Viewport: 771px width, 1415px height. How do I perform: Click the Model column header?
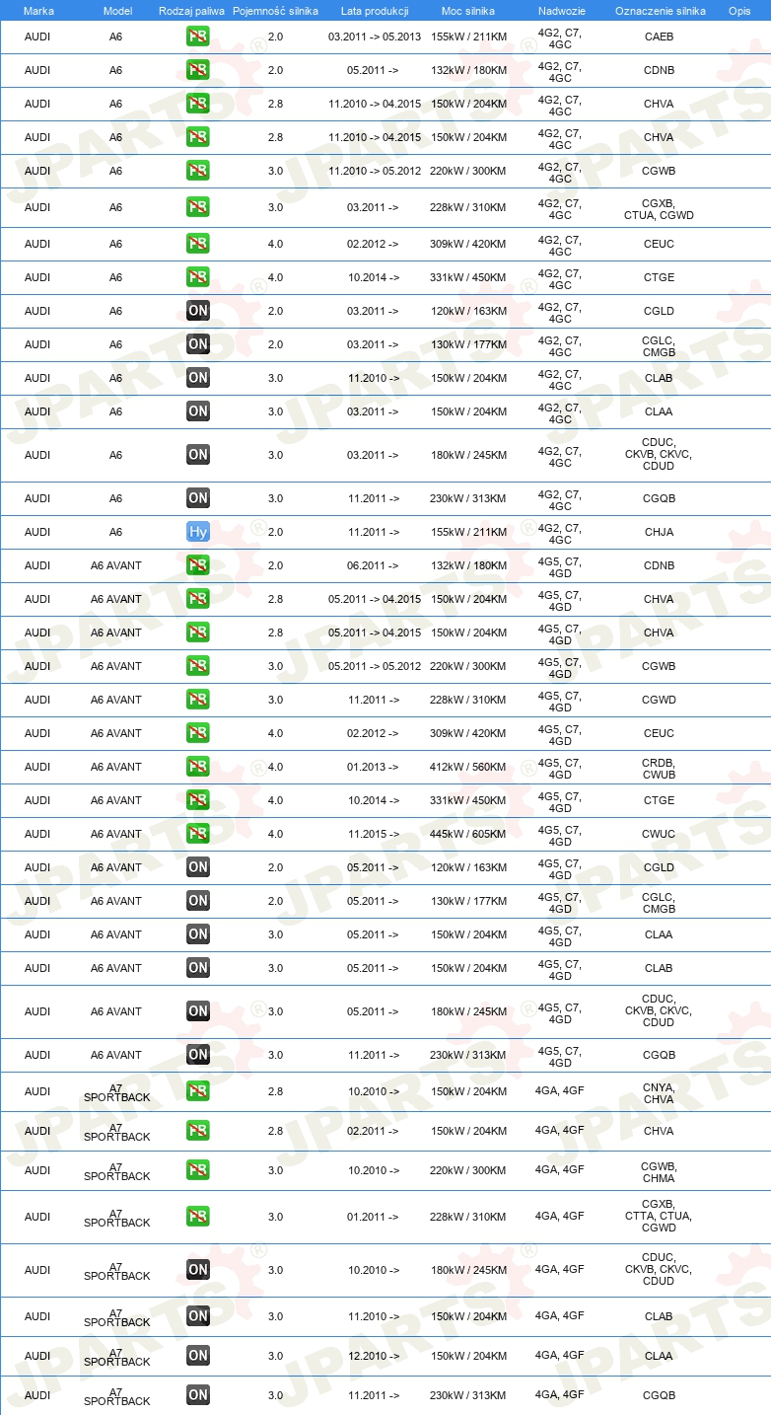pyautogui.click(x=117, y=10)
